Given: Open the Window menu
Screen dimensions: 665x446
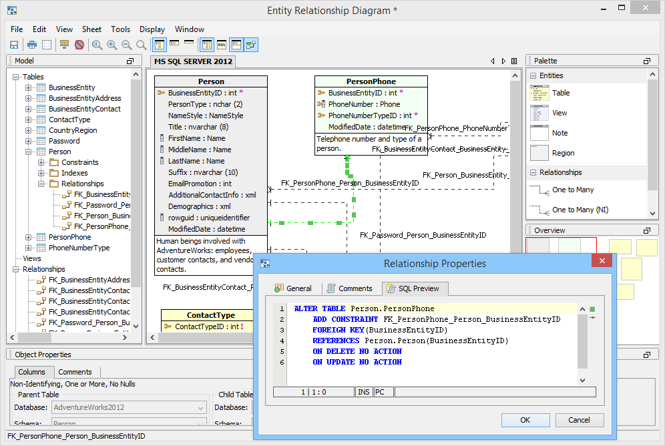Looking at the screenshot, I should pyautogui.click(x=190, y=29).
